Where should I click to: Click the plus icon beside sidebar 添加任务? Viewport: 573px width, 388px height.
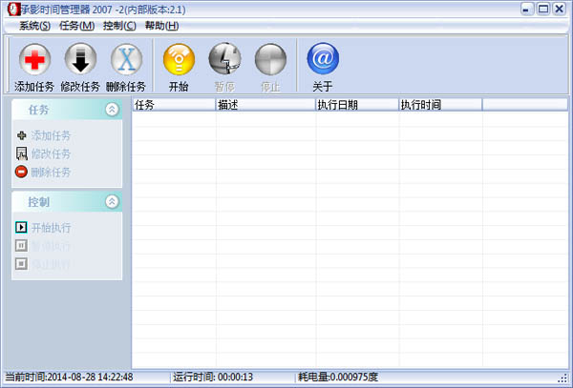click(x=22, y=135)
